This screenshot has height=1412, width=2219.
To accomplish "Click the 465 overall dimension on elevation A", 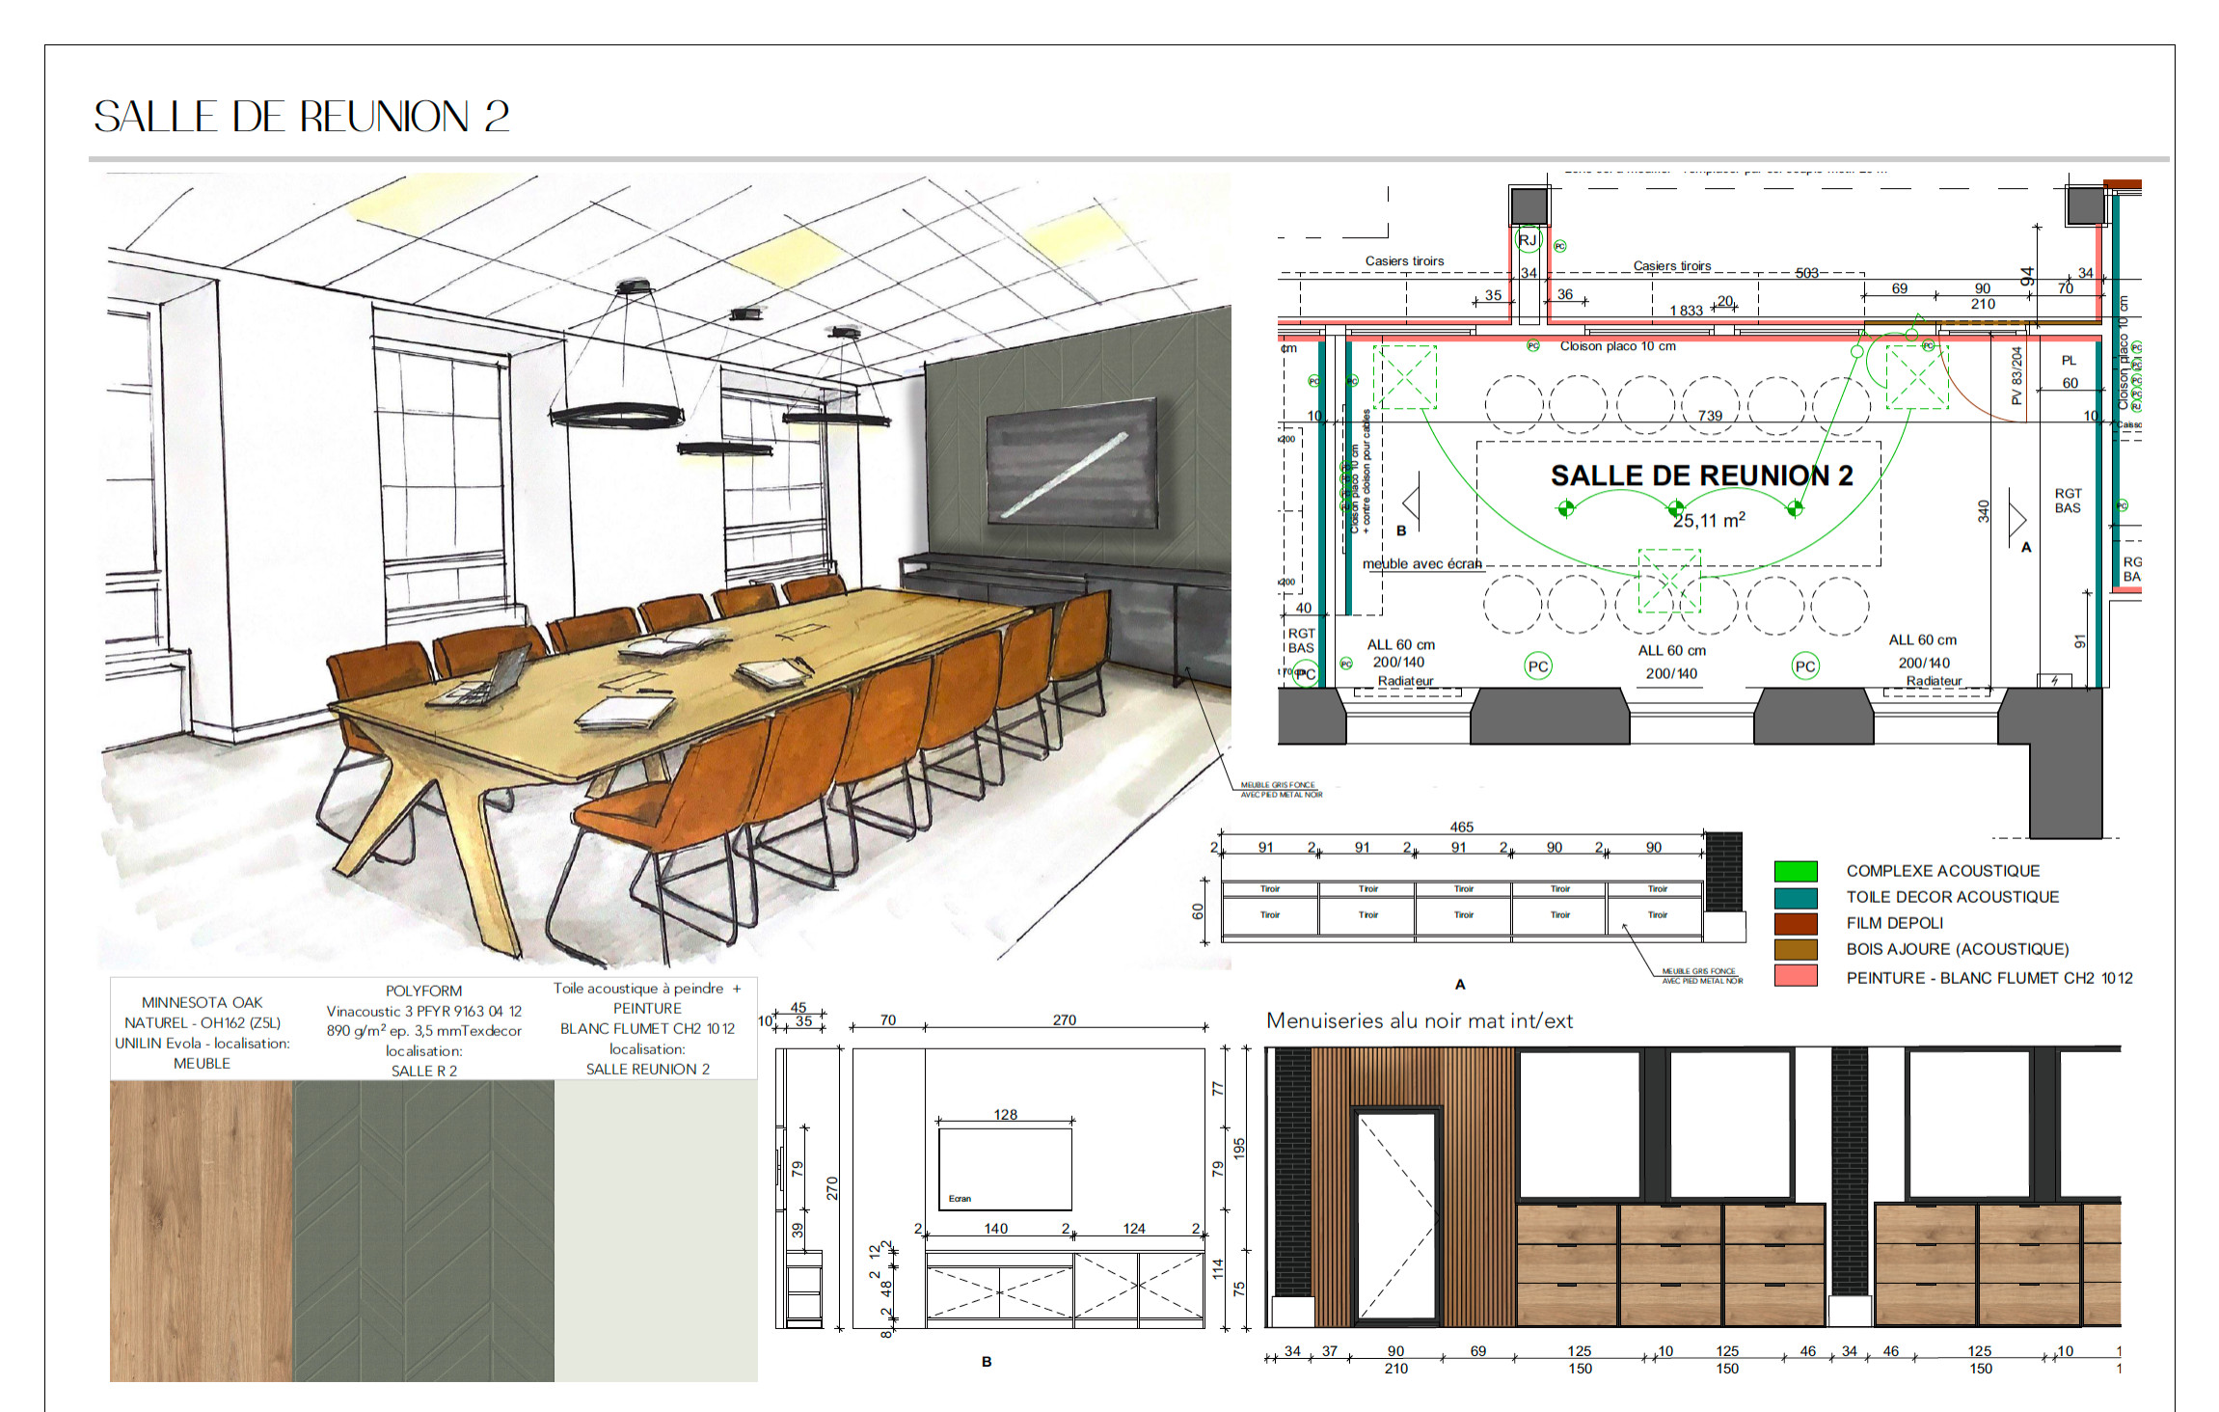I will click(1461, 827).
